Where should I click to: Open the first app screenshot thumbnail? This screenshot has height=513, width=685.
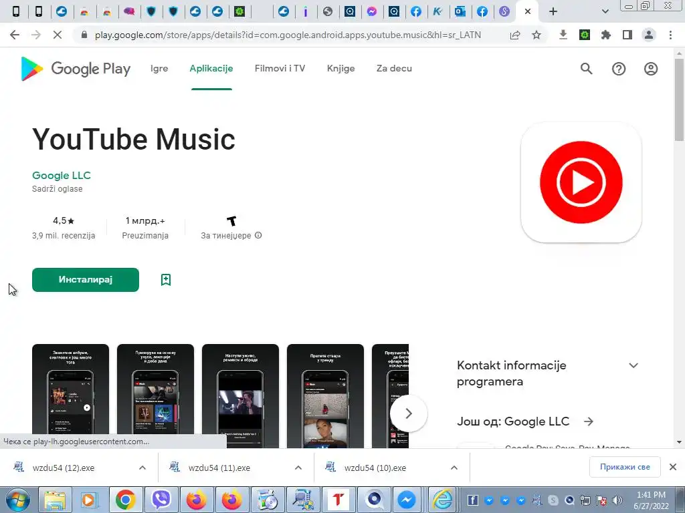[x=70, y=395]
